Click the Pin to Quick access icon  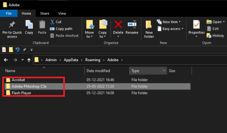coord(12,24)
